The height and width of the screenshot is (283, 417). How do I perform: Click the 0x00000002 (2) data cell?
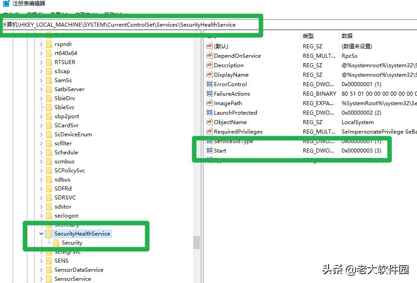361,113
